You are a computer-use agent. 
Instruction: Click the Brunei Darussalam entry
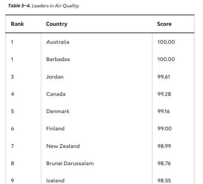click(70, 163)
